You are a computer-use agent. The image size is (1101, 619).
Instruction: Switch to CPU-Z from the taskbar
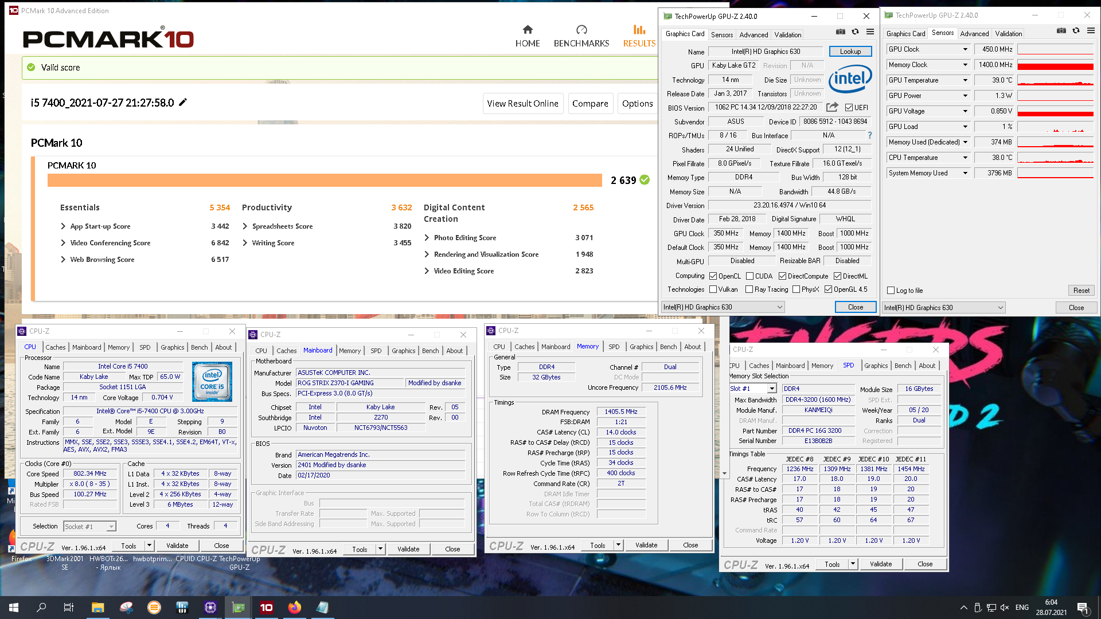[x=210, y=608]
